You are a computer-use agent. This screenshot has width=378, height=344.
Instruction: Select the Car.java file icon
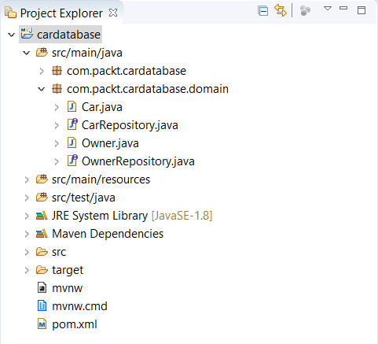(72, 107)
